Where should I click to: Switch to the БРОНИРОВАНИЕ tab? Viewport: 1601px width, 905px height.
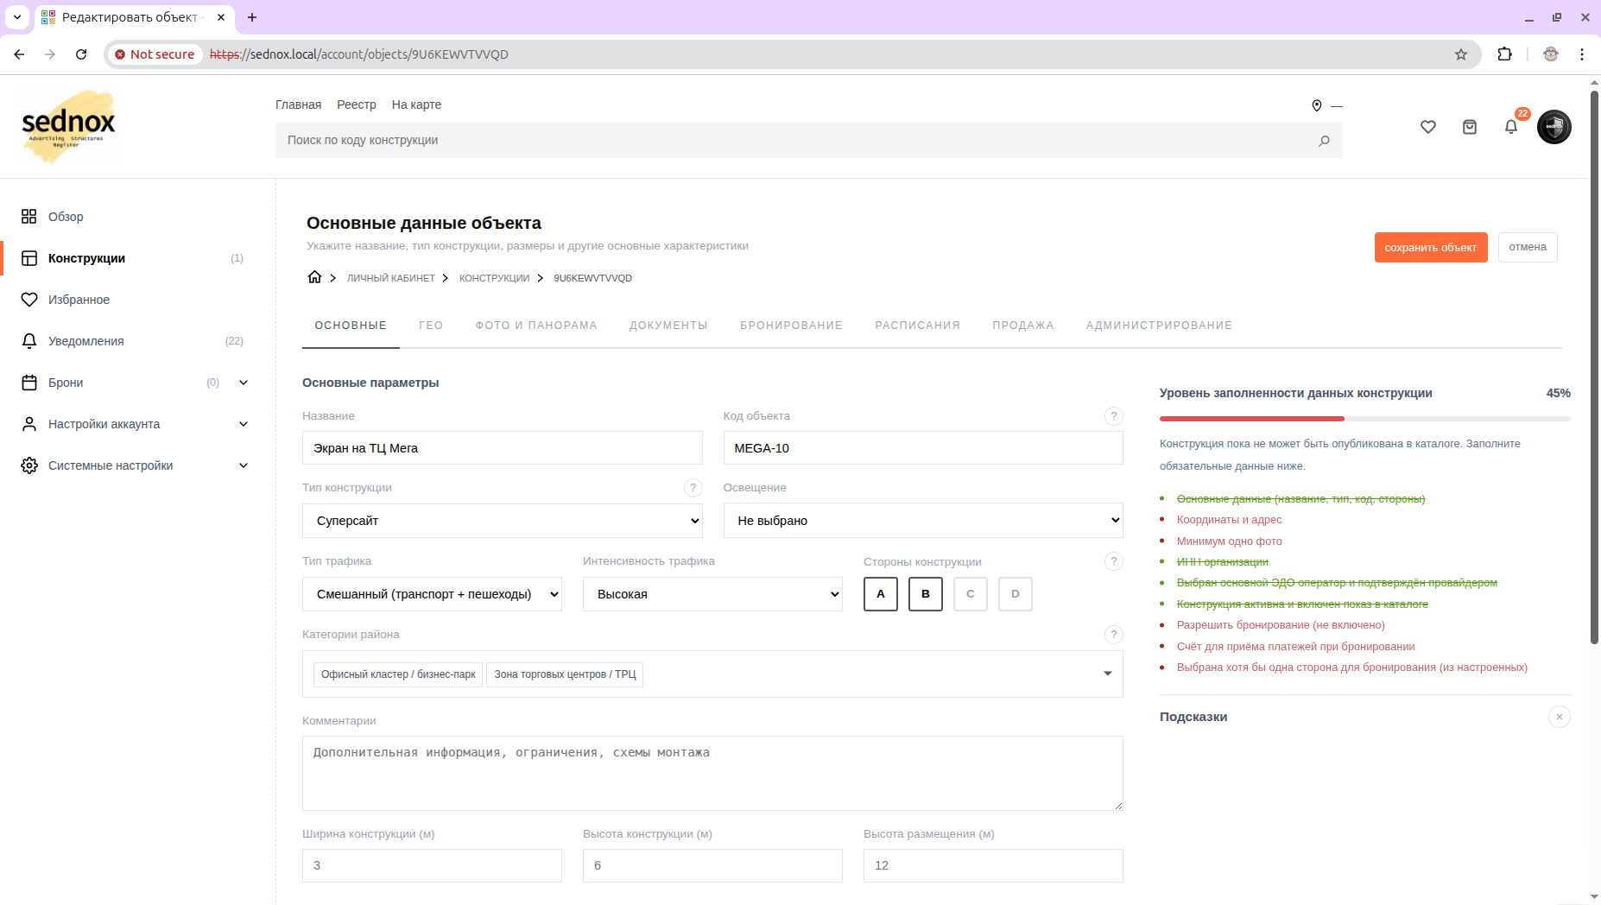click(791, 326)
